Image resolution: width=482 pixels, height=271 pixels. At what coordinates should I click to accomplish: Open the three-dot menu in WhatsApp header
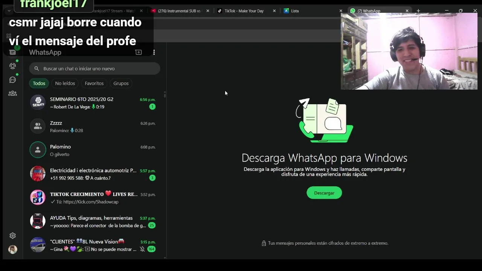pyautogui.click(x=154, y=52)
